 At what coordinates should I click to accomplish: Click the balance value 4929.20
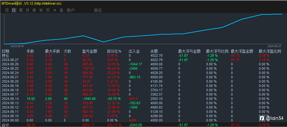tap(156, 73)
